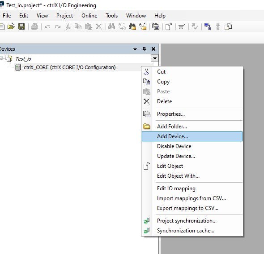Click the toolbar Cut scissors icon
The height and width of the screenshot is (254, 264).
[68, 26]
